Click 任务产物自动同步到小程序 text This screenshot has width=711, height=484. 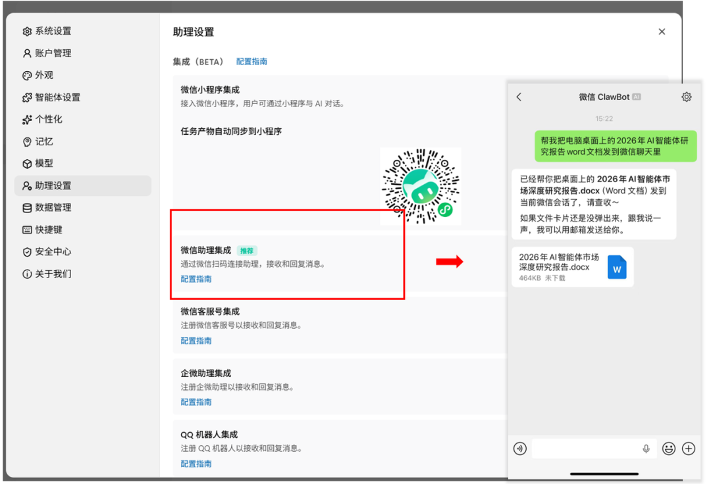point(231,132)
